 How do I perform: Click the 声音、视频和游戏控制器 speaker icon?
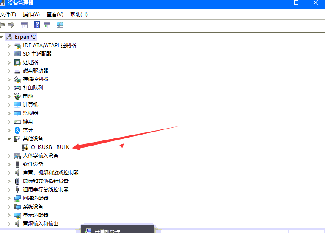pos(17,173)
